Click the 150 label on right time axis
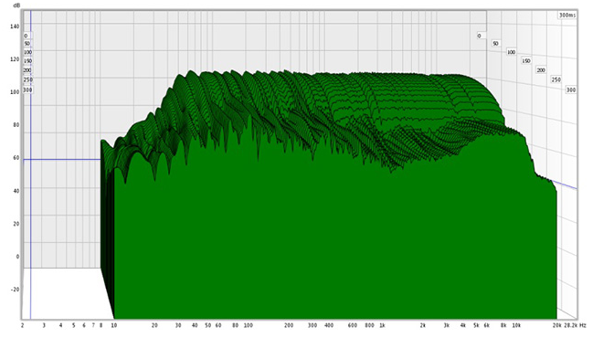The image size is (603, 338). [525, 61]
